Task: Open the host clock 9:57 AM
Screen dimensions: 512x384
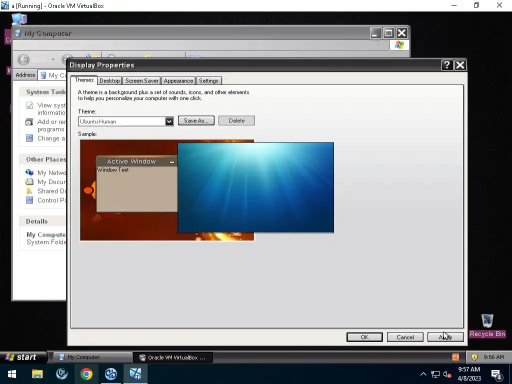Action: pos(469,374)
